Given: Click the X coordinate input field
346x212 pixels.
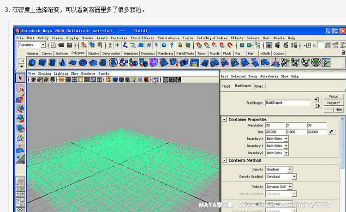Looking at the screenshot, I should pos(320,45).
